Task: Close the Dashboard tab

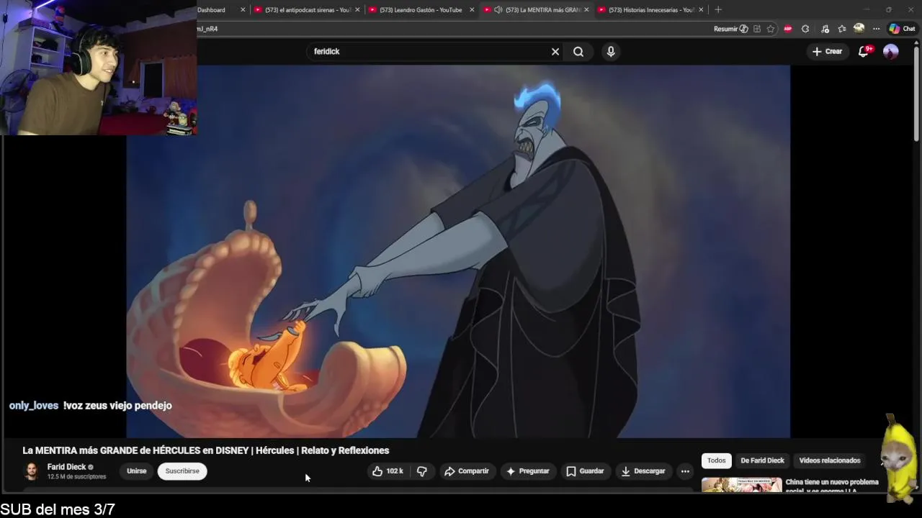Action: (243, 10)
